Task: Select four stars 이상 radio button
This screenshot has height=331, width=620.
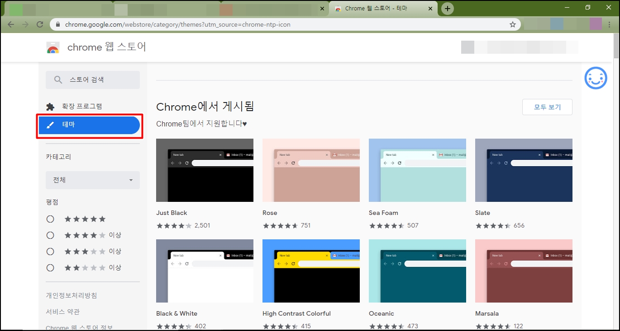Action: click(50, 235)
